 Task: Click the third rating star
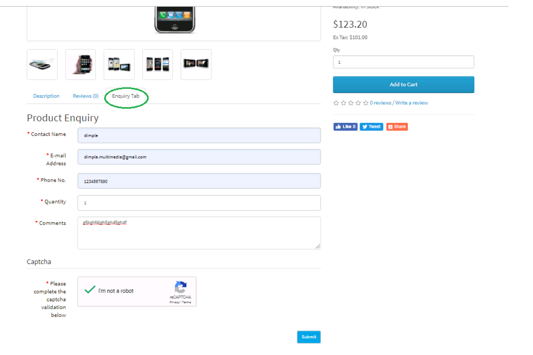[x=351, y=103]
